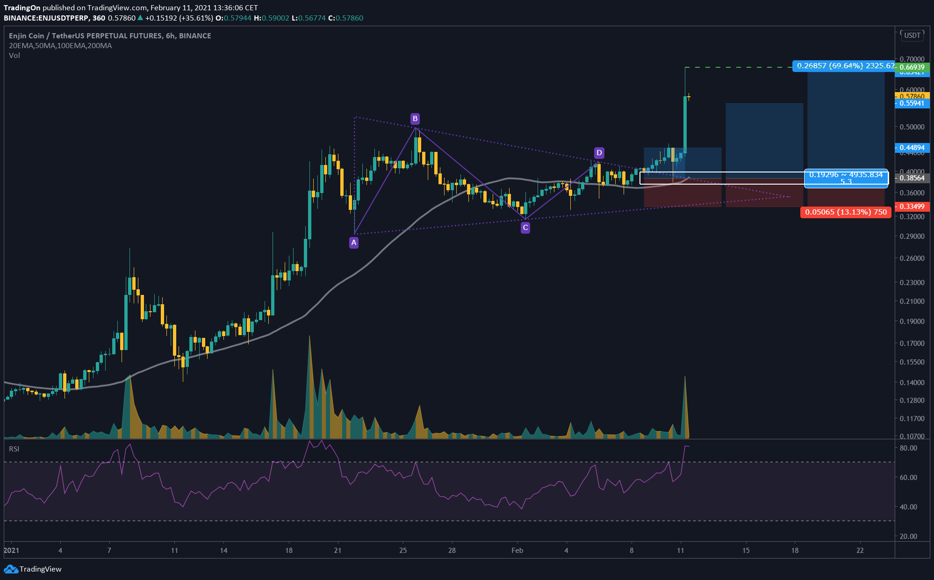Select point B pattern label
Image resolution: width=934 pixels, height=580 pixels.
pos(415,118)
